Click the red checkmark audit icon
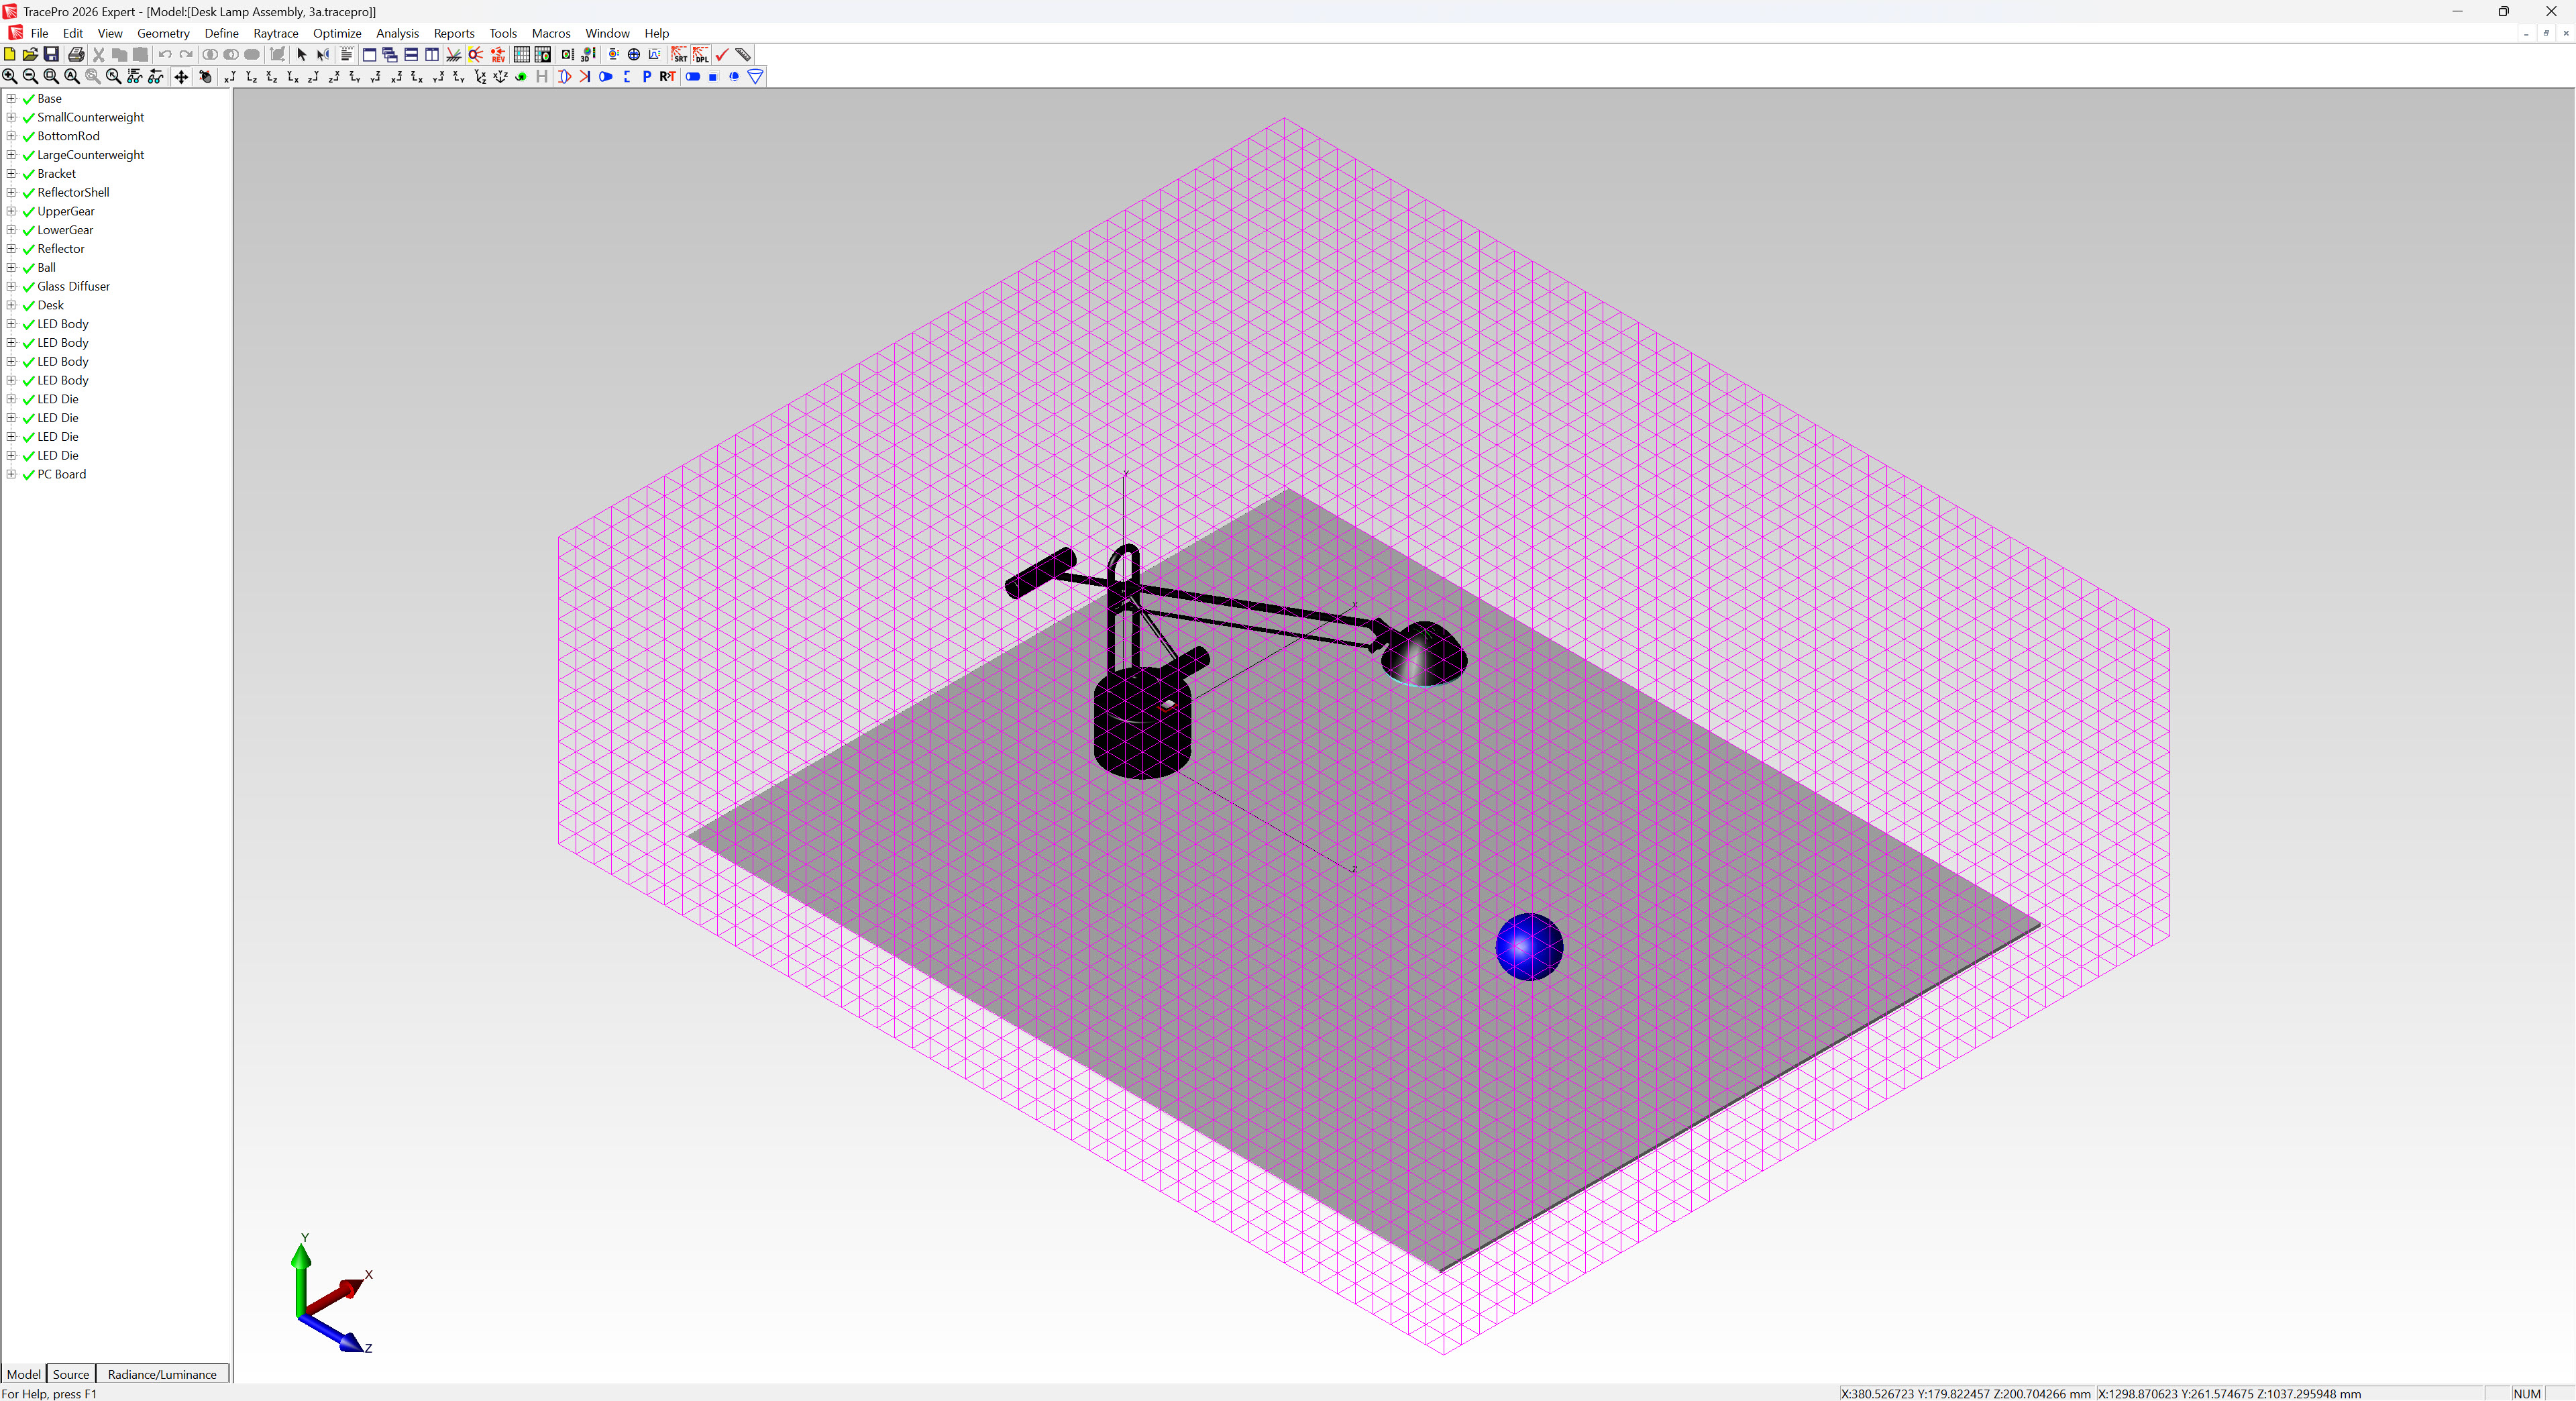Screen dimensions: 2576x1401 722,54
